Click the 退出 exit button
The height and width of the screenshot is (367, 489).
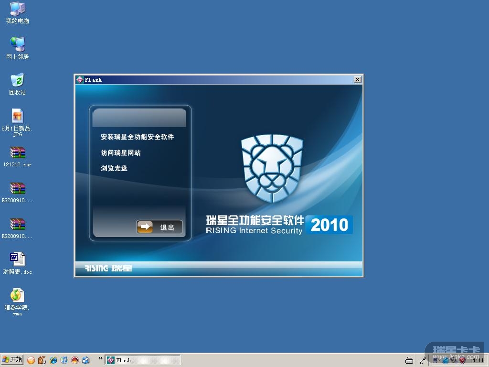point(159,227)
